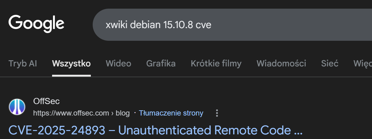This screenshot has height=139, width=372.
Task: Expand the Więcej search filters dropdown
Action: [363, 64]
